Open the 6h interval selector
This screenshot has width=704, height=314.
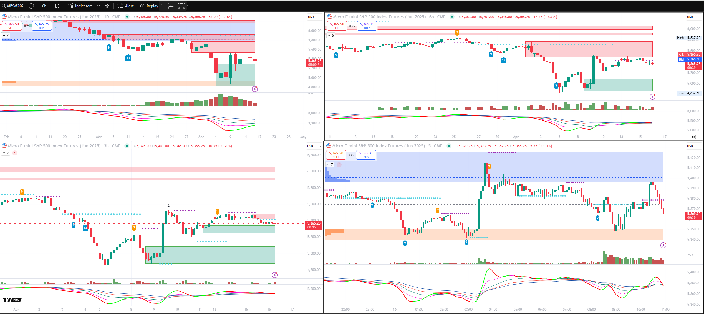tap(44, 6)
